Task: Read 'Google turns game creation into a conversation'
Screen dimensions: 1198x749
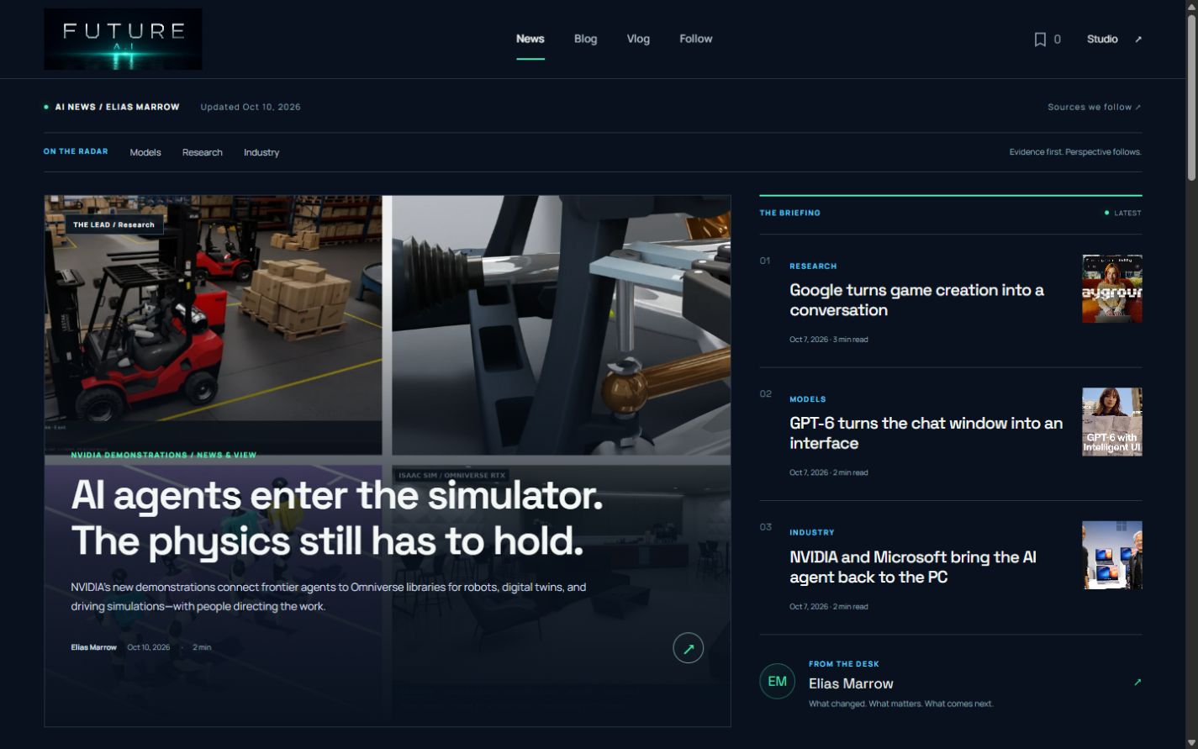Action: 916,300
